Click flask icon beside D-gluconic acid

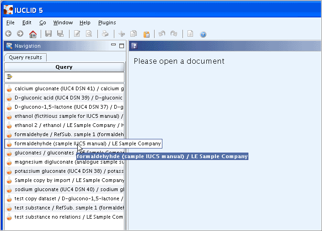tap(9, 98)
